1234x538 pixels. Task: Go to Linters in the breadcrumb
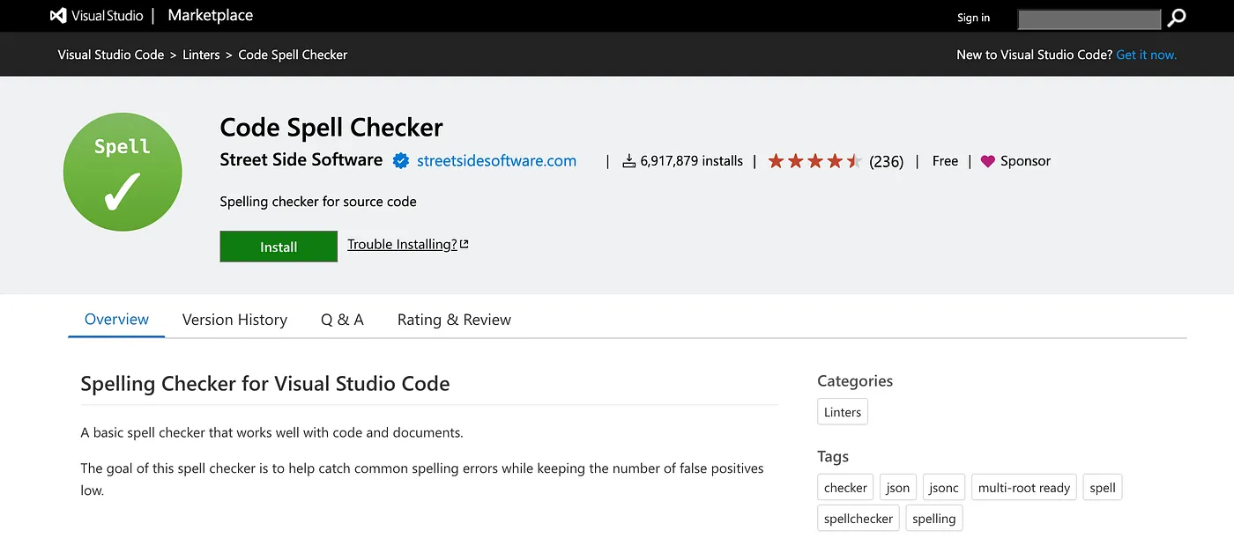click(201, 55)
